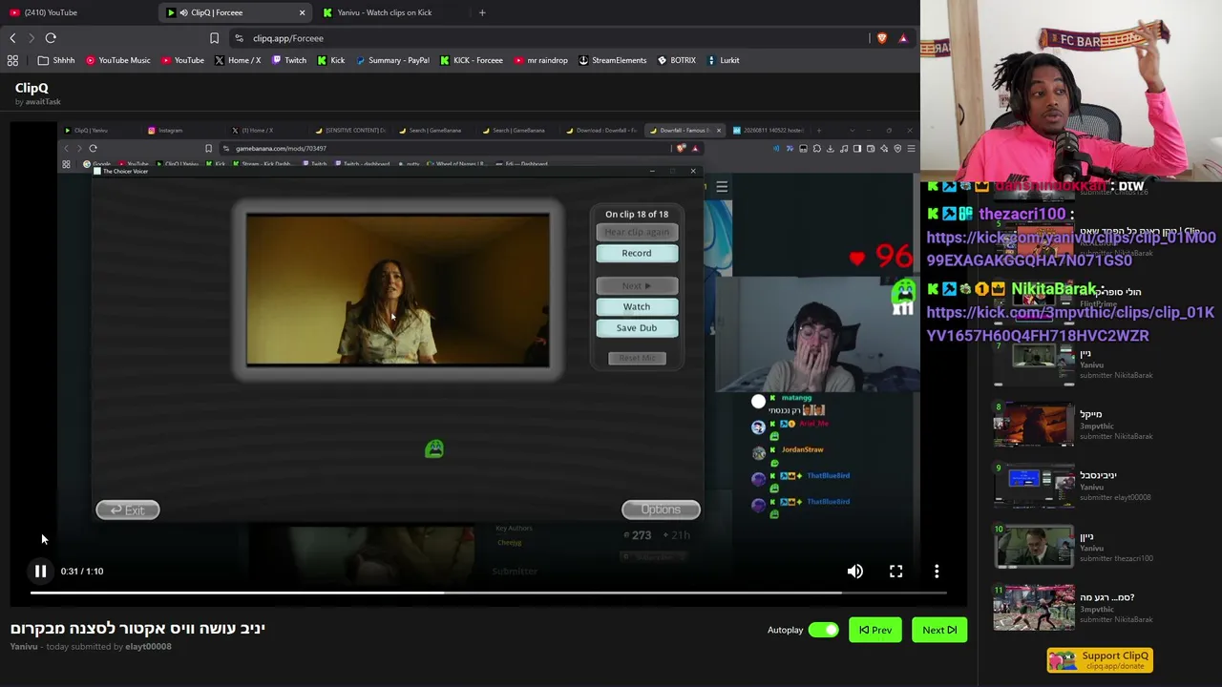The height and width of the screenshot is (687, 1222).
Task: Click the ClipQ logo title
Action: (x=32, y=88)
